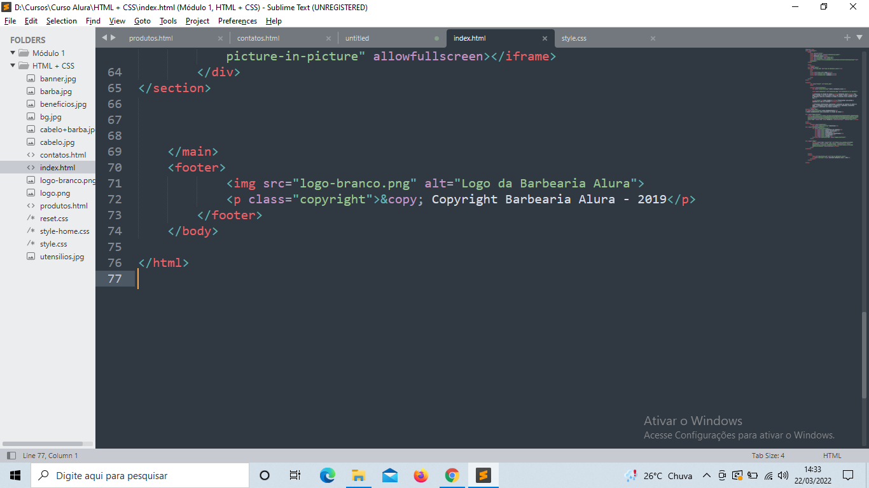Screen dimensions: 869x488
Task: Click the code icon beside contatos.html
Action: (31, 155)
